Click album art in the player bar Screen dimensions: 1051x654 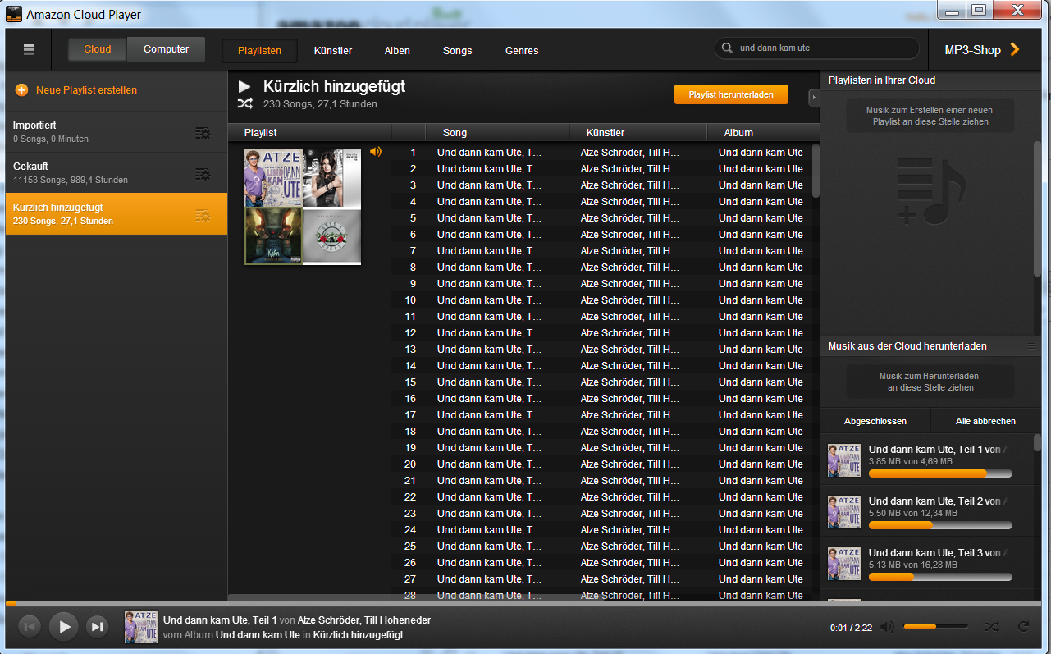click(140, 627)
